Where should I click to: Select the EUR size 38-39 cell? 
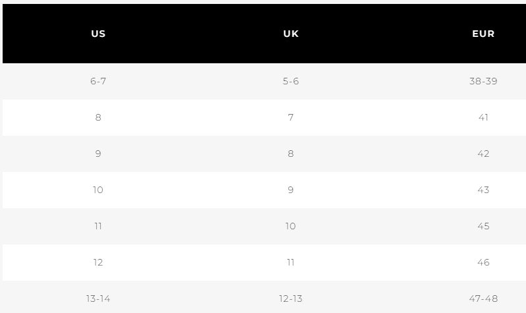click(483, 81)
